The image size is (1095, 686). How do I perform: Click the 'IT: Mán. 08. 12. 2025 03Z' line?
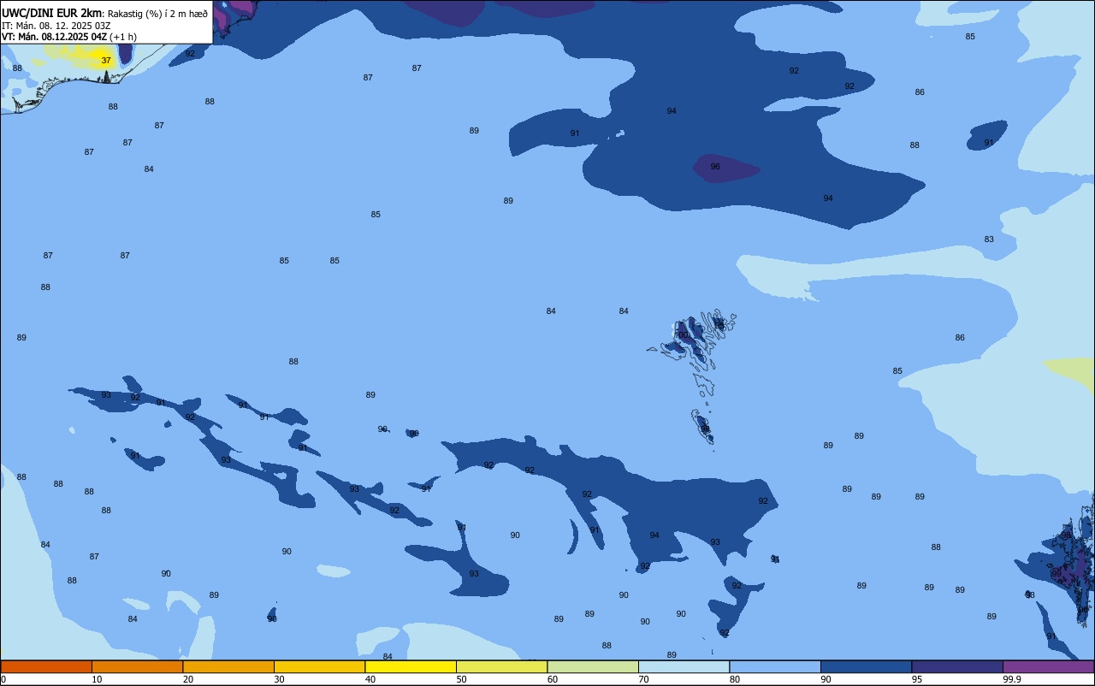(x=56, y=26)
